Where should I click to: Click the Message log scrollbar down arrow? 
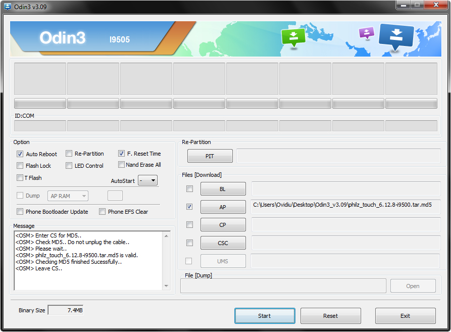pos(167,286)
